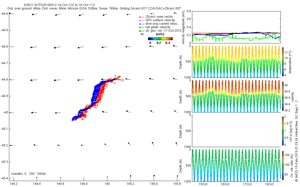
Task: Select 'sfc geo. vel. 17-Oct-2010' legend label
Action: pyautogui.click(x=163, y=31)
